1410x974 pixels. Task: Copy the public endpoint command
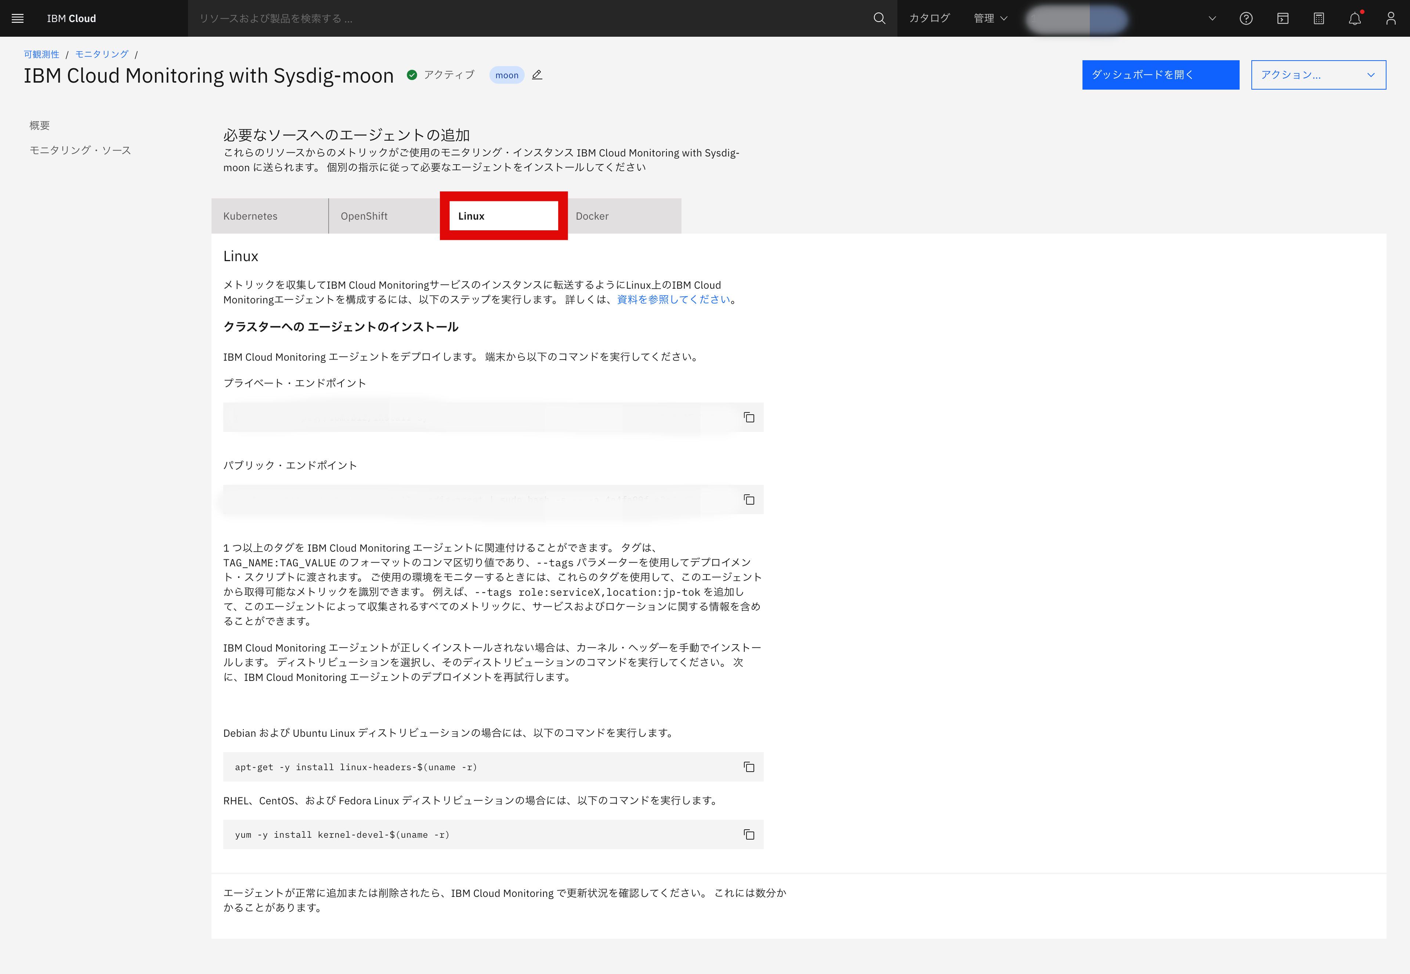749,499
